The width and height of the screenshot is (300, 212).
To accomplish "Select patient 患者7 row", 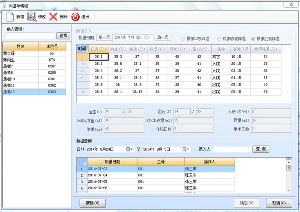I will click(34, 66).
